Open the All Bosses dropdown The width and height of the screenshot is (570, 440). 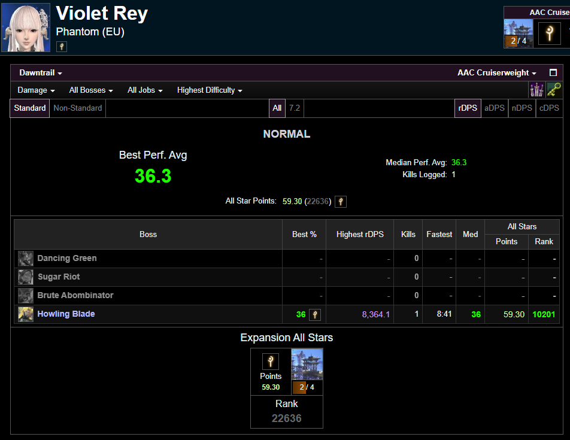tap(91, 90)
